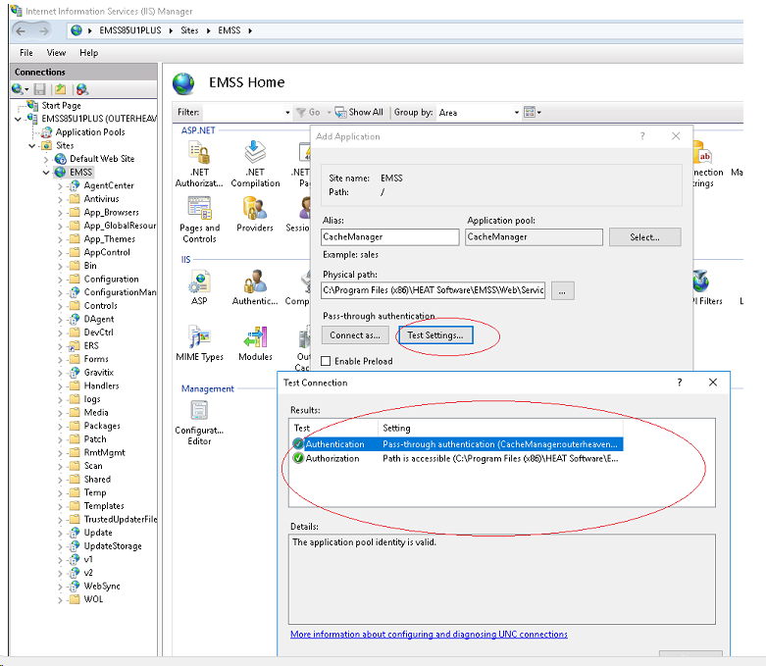The height and width of the screenshot is (666, 766).
Task: Click the Connect as button
Action: [353, 335]
